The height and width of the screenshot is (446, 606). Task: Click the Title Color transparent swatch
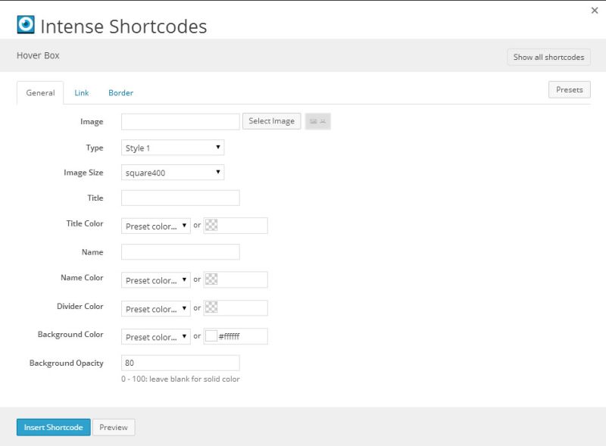pyautogui.click(x=211, y=225)
